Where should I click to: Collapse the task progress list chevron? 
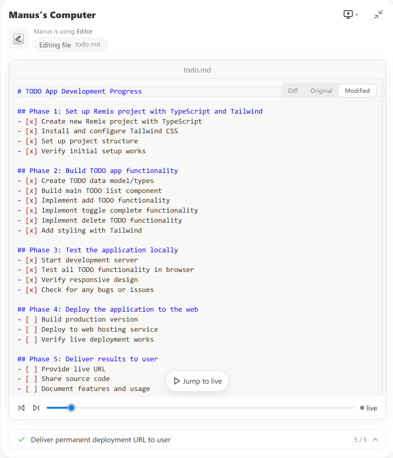[x=376, y=440]
